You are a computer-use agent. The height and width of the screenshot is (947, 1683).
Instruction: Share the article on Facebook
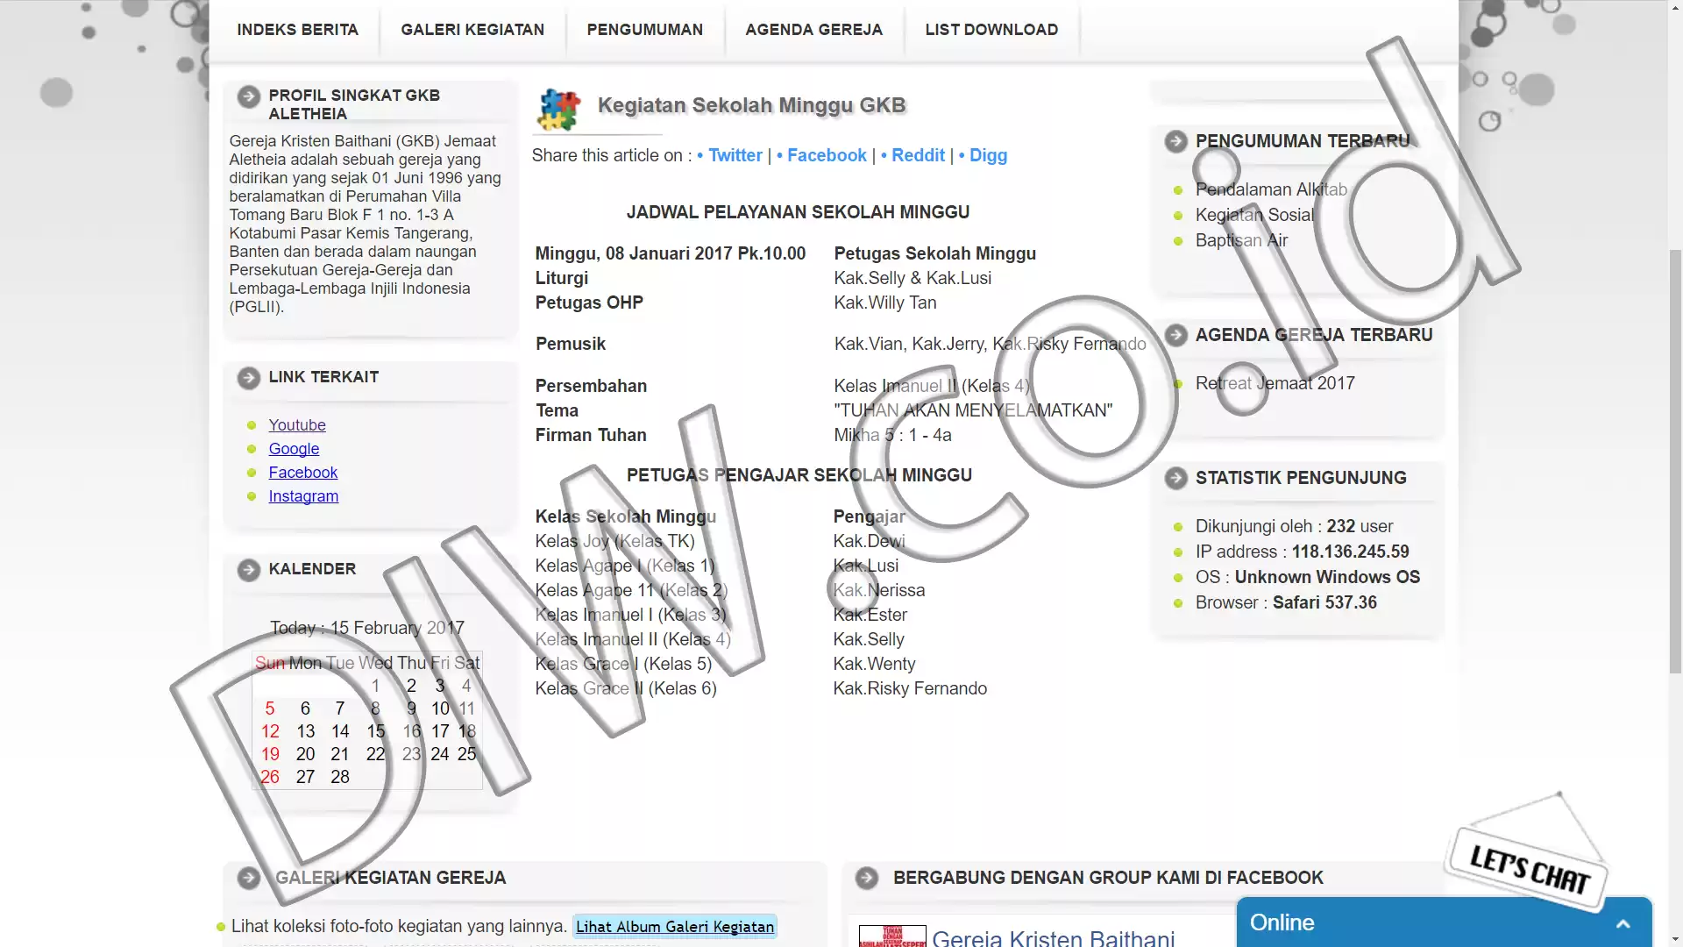point(827,155)
